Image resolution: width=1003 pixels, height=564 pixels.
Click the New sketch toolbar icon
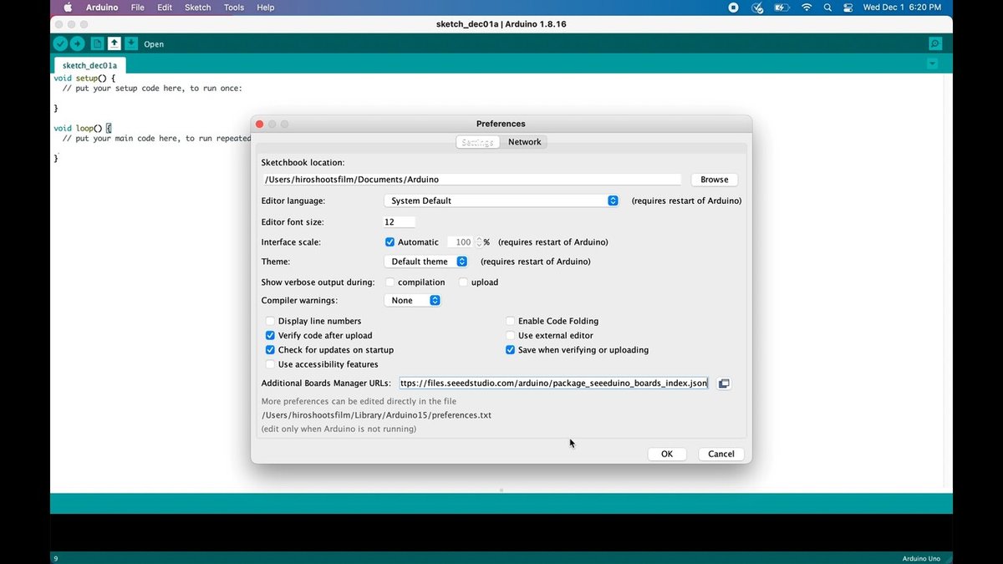click(x=98, y=43)
